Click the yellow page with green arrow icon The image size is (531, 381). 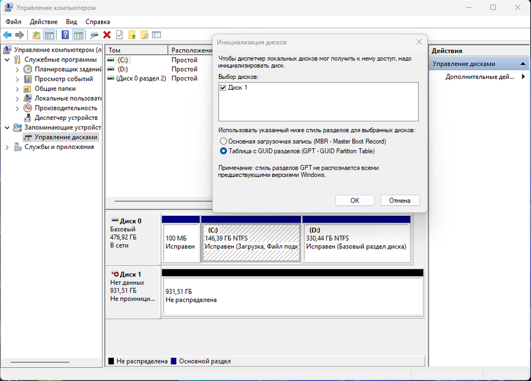132,35
